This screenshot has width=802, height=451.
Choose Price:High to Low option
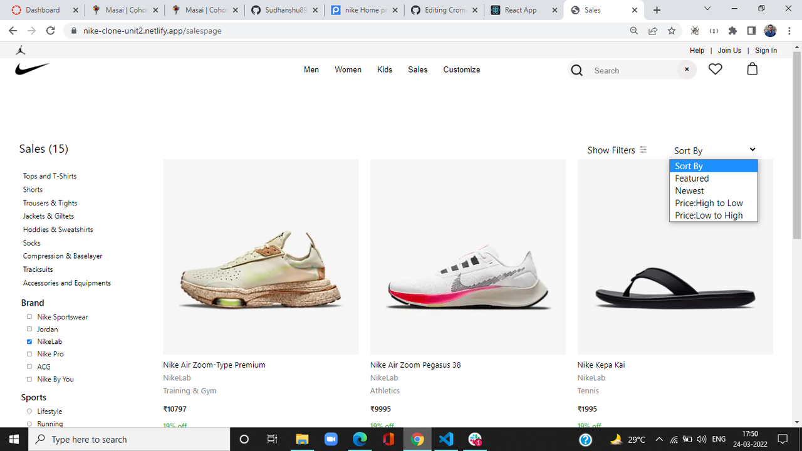tap(714, 203)
